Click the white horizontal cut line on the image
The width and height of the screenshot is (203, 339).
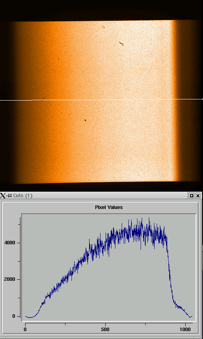[x=101, y=100]
